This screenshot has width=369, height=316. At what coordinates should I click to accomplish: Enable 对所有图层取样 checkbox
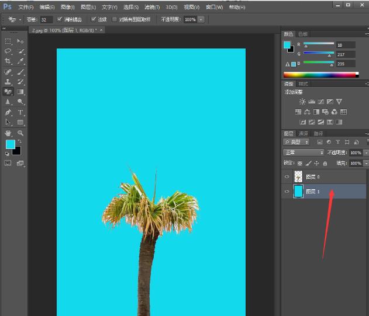115,19
